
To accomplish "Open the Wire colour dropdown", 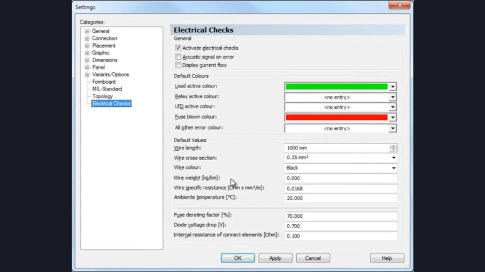I will pyautogui.click(x=394, y=168).
